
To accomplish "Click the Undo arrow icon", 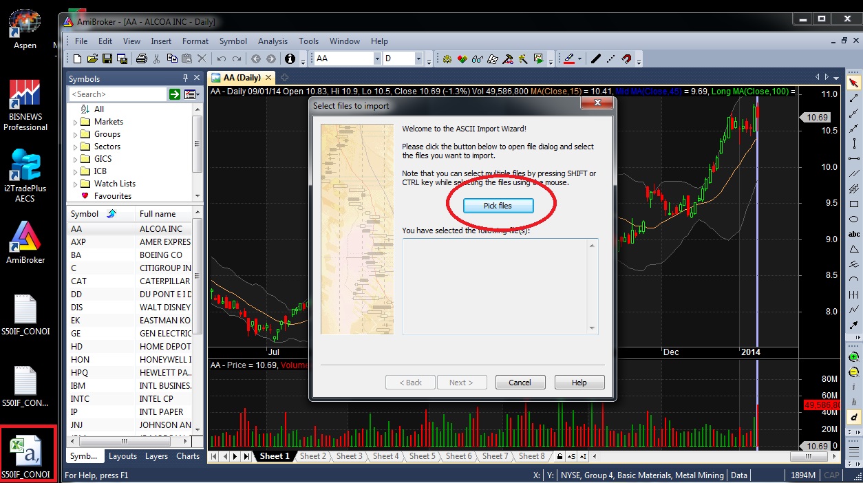I will (x=222, y=59).
